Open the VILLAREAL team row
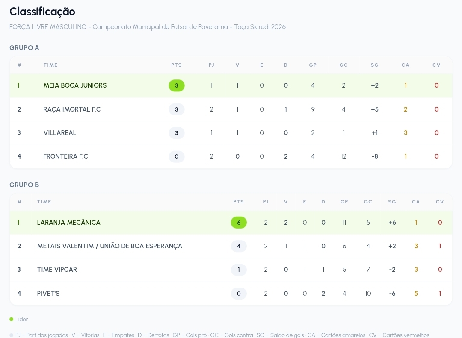This screenshot has width=462, height=338. click(x=231, y=133)
